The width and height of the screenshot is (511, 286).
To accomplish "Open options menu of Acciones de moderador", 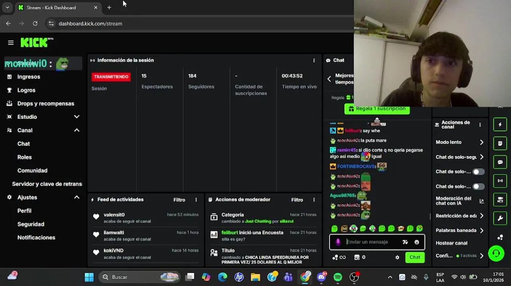I will [314, 200].
